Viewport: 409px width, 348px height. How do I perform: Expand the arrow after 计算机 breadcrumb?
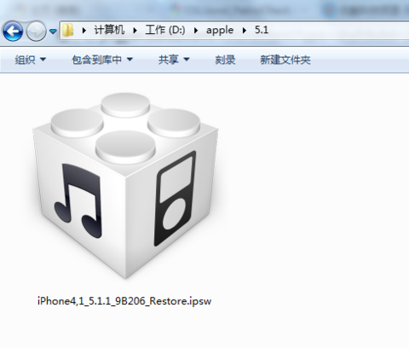point(135,30)
